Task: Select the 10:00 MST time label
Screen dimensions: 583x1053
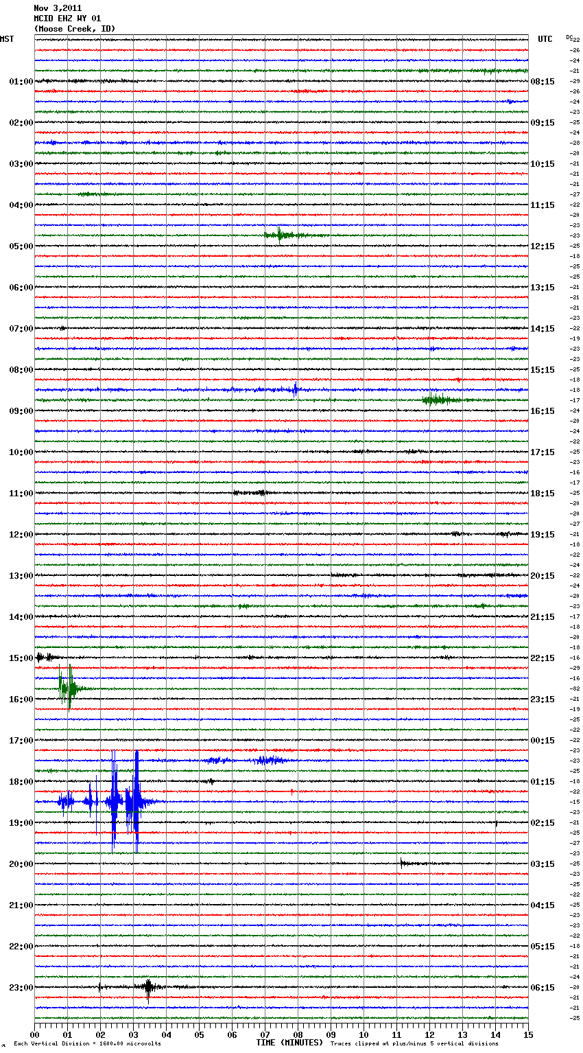Action: [x=21, y=452]
